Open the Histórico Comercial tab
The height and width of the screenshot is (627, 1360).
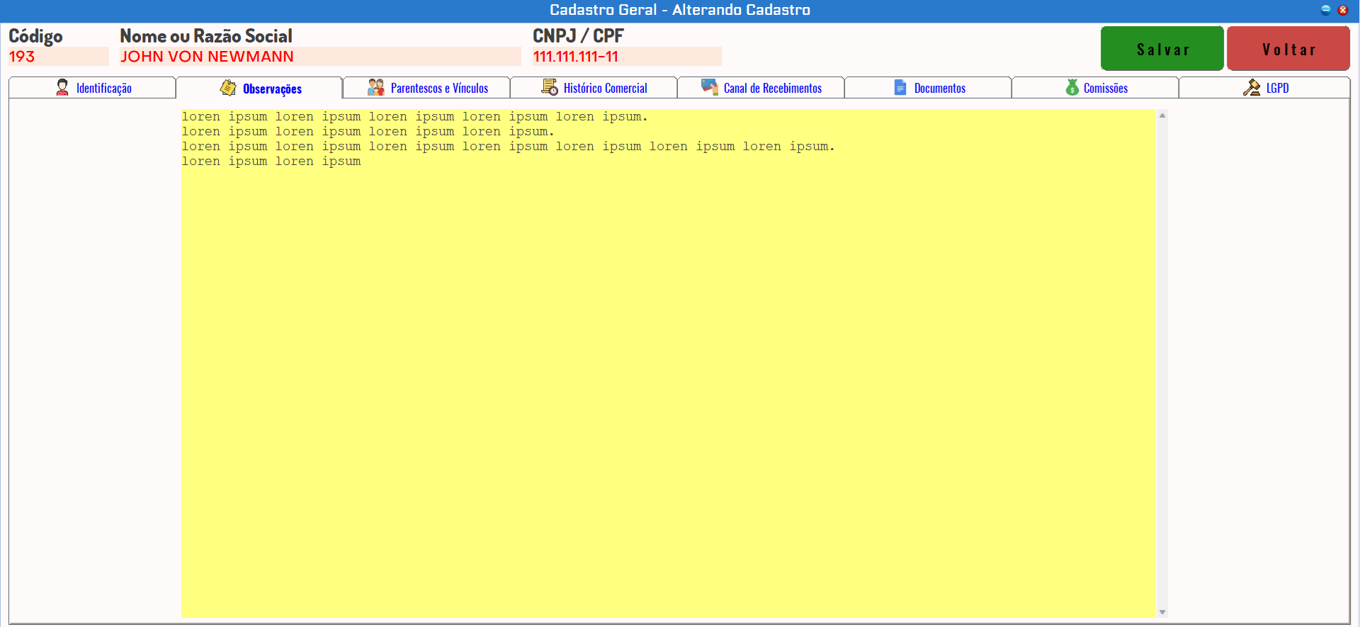(x=594, y=88)
